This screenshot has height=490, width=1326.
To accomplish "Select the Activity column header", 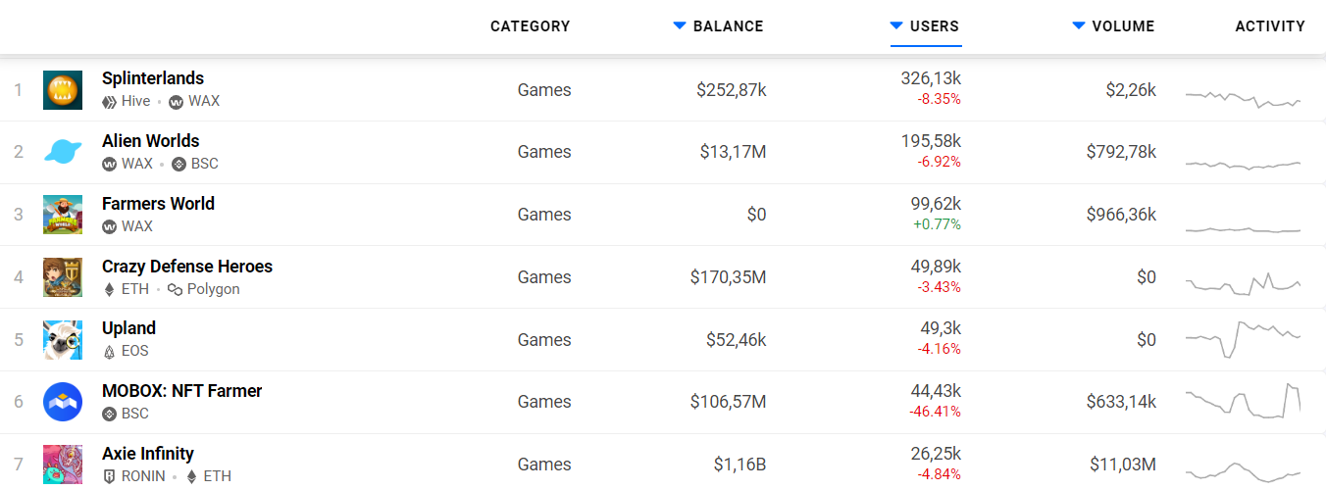I will [x=1270, y=26].
